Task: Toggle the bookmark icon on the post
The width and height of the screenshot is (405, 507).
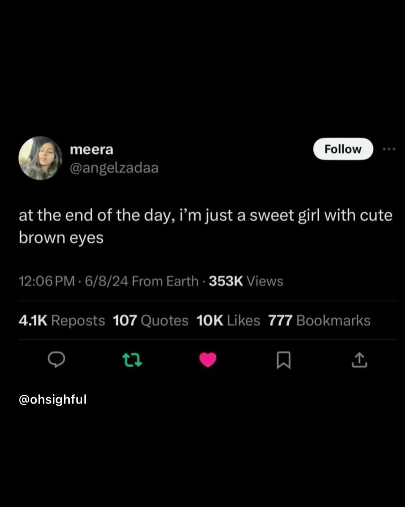Action: (x=283, y=360)
